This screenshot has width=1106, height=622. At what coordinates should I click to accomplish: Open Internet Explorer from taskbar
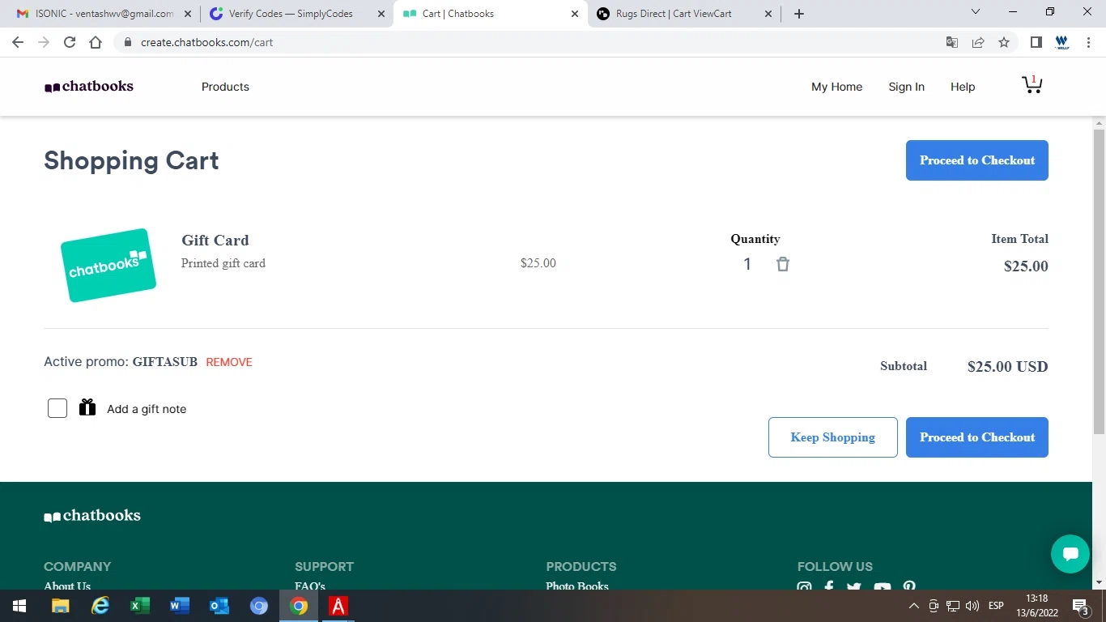coord(100,606)
